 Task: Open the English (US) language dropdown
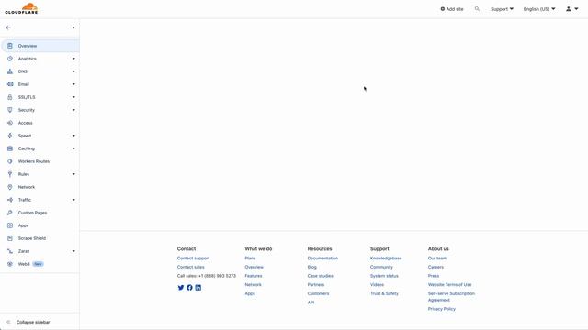(x=539, y=9)
